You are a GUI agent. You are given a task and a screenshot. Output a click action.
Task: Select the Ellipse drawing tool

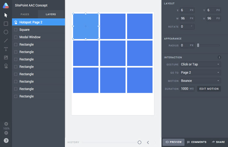[6, 32]
